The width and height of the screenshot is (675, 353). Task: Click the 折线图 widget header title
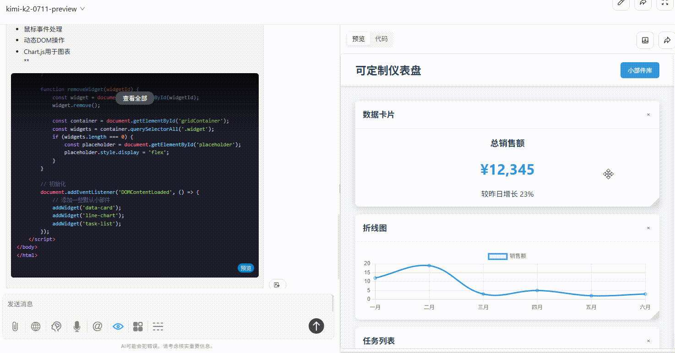[x=375, y=228]
